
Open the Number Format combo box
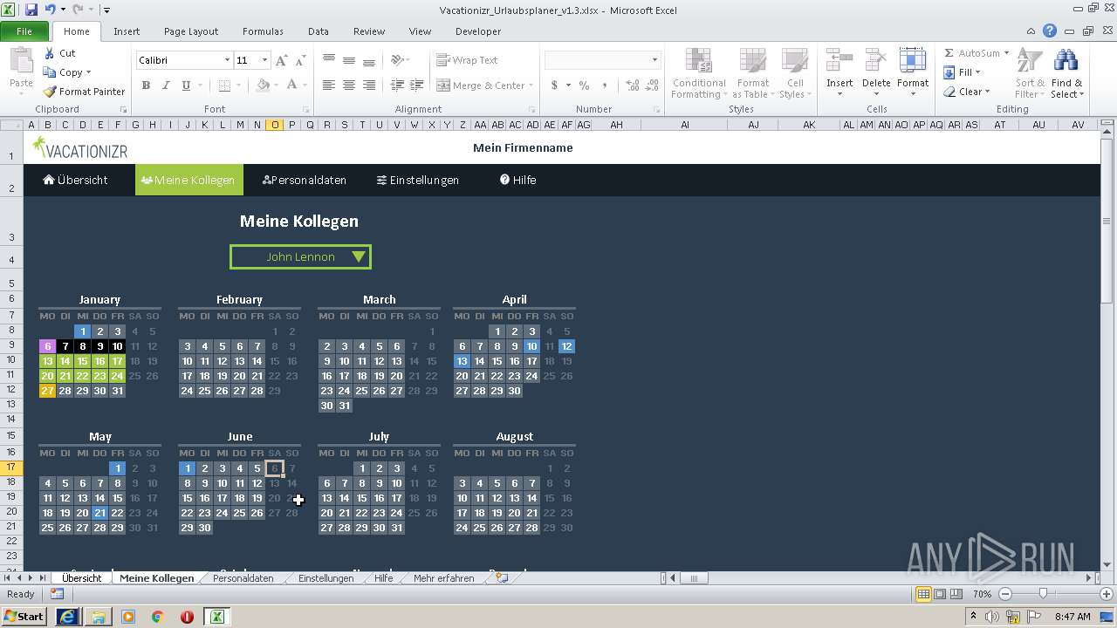click(x=602, y=60)
